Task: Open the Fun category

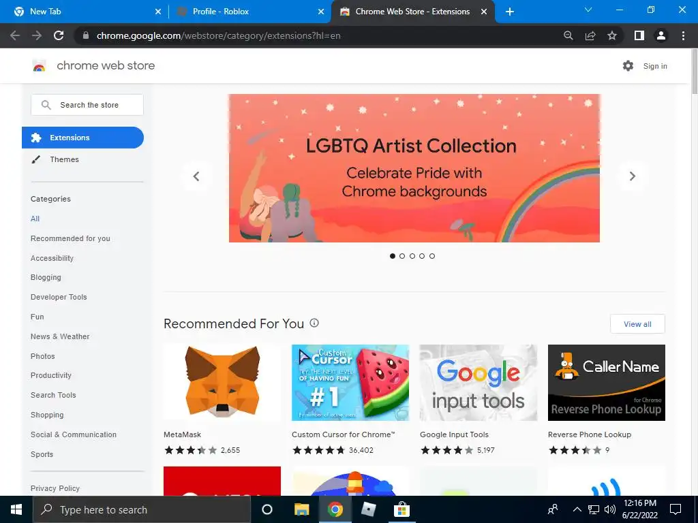Action: (37, 317)
